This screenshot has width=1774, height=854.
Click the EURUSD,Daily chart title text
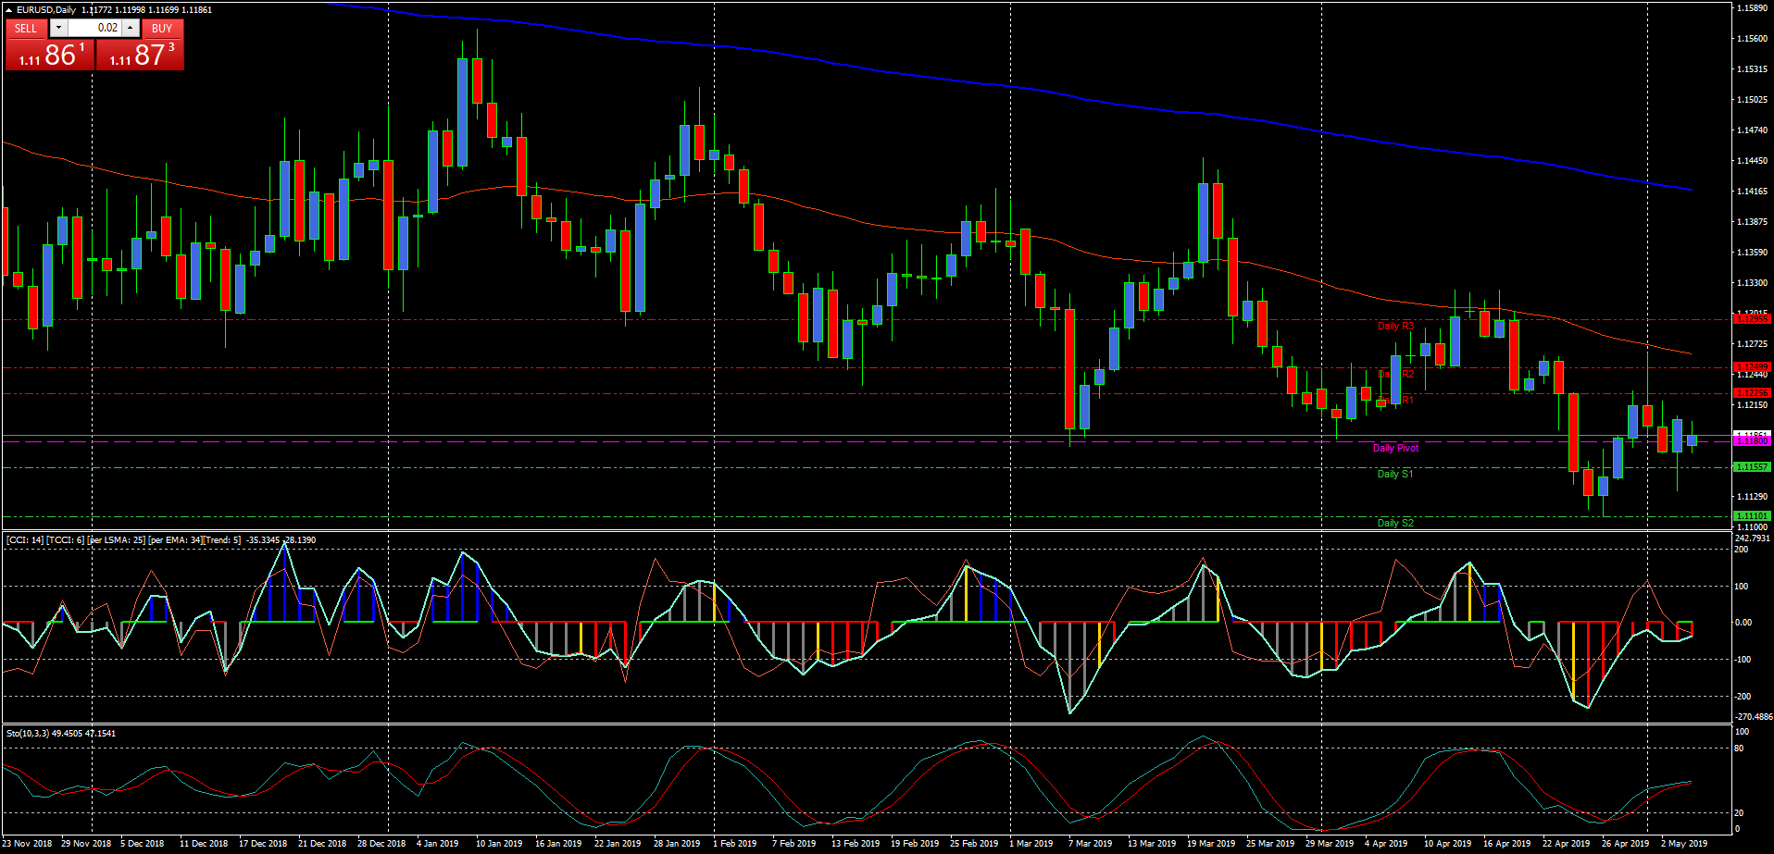point(44,10)
